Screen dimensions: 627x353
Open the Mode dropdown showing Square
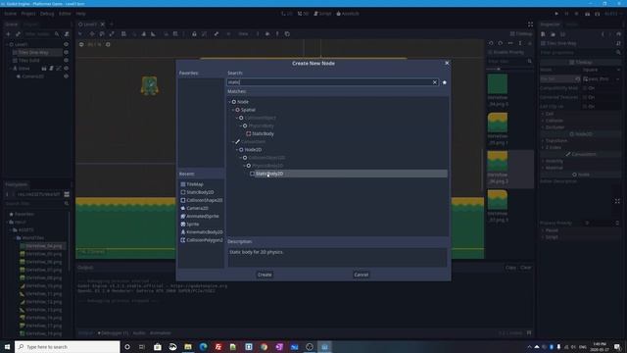tap(601, 70)
